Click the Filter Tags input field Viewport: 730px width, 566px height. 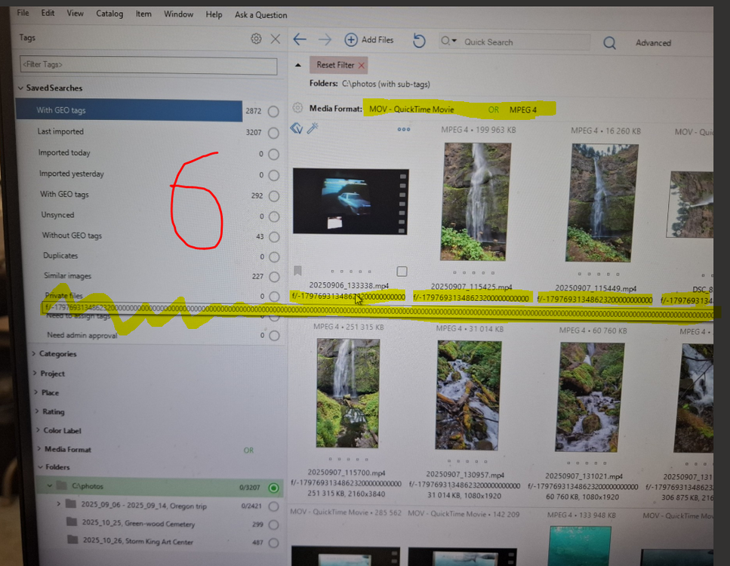click(x=149, y=65)
